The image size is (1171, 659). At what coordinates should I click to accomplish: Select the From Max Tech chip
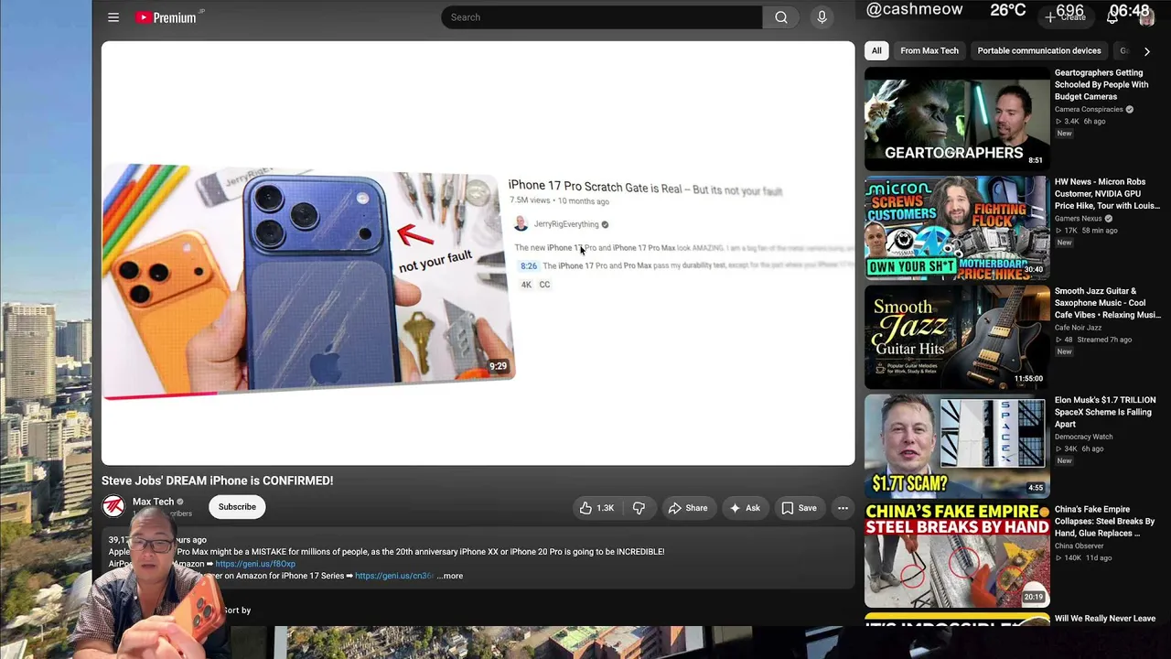coord(929,51)
